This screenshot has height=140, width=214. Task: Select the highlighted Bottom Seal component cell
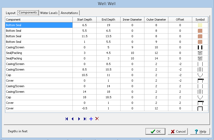[x=39, y=25]
